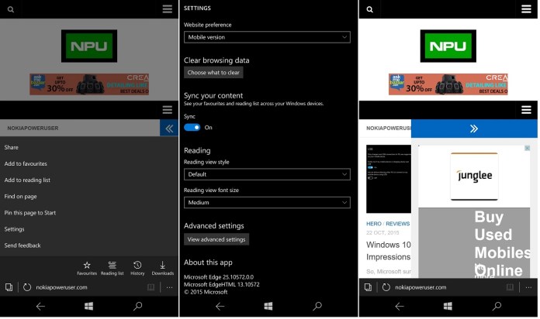Image resolution: width=540 pixels, height=319 pixels.
Task: Reload page in left phone address bar
Action: click(x=27, y=287)
